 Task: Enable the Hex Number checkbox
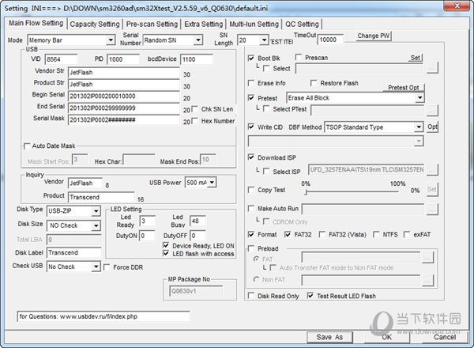click(194, 121)
